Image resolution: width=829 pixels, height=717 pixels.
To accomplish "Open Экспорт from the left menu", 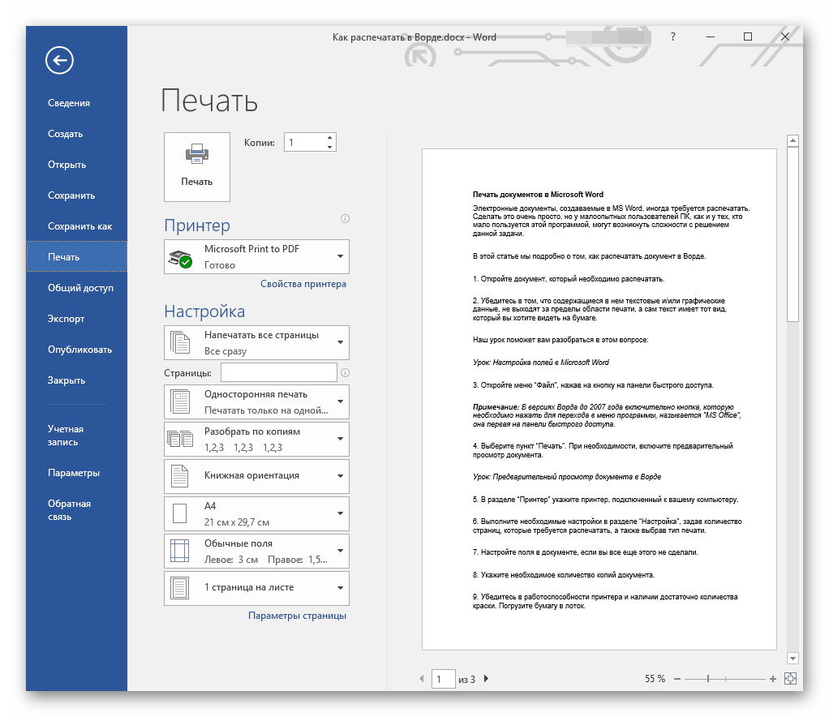I will click(67, 319).
